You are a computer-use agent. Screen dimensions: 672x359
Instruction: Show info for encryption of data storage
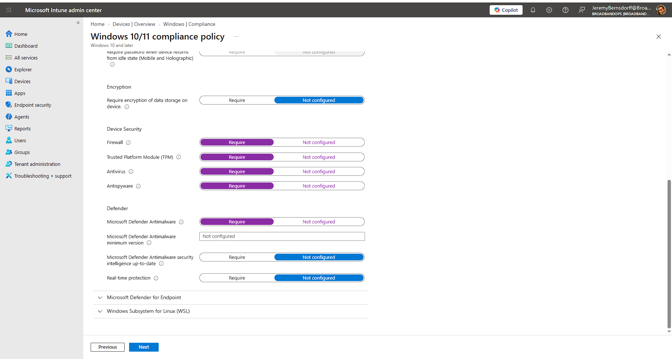pos(127,107)
